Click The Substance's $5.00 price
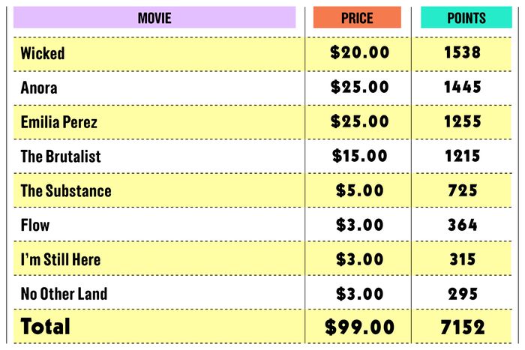Image resolution: width=525 pixels, height=350 pixels. pos(359,190)
